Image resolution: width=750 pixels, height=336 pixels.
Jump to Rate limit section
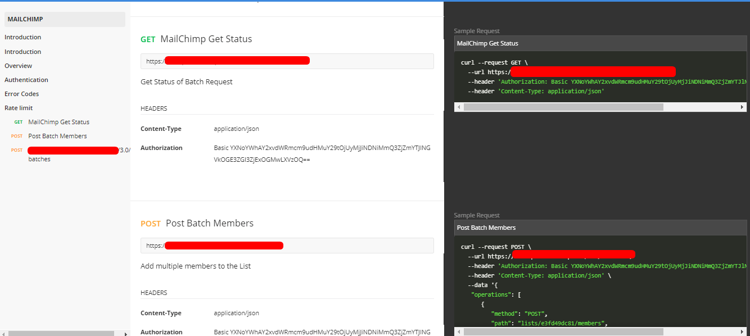point(19,108)
